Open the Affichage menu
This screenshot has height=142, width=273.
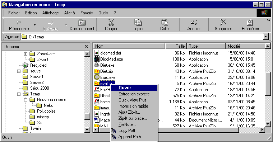pyautogui.click(x=50, y=13)
